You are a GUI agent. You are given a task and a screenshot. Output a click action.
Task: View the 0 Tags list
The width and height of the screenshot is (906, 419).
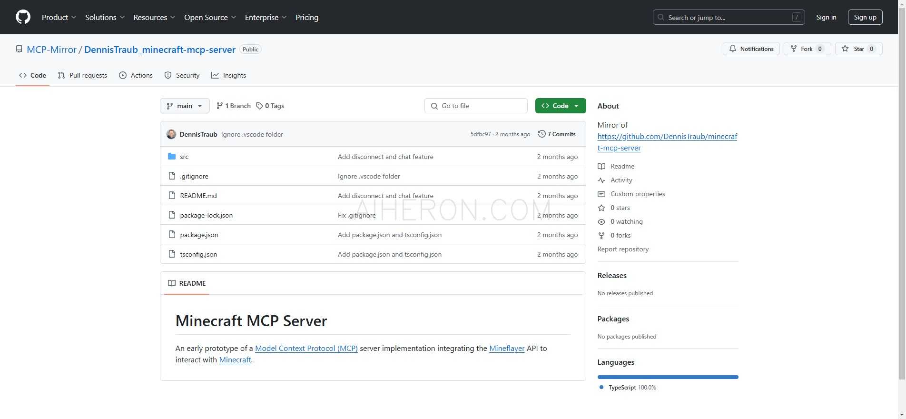(x=270, y=106)
